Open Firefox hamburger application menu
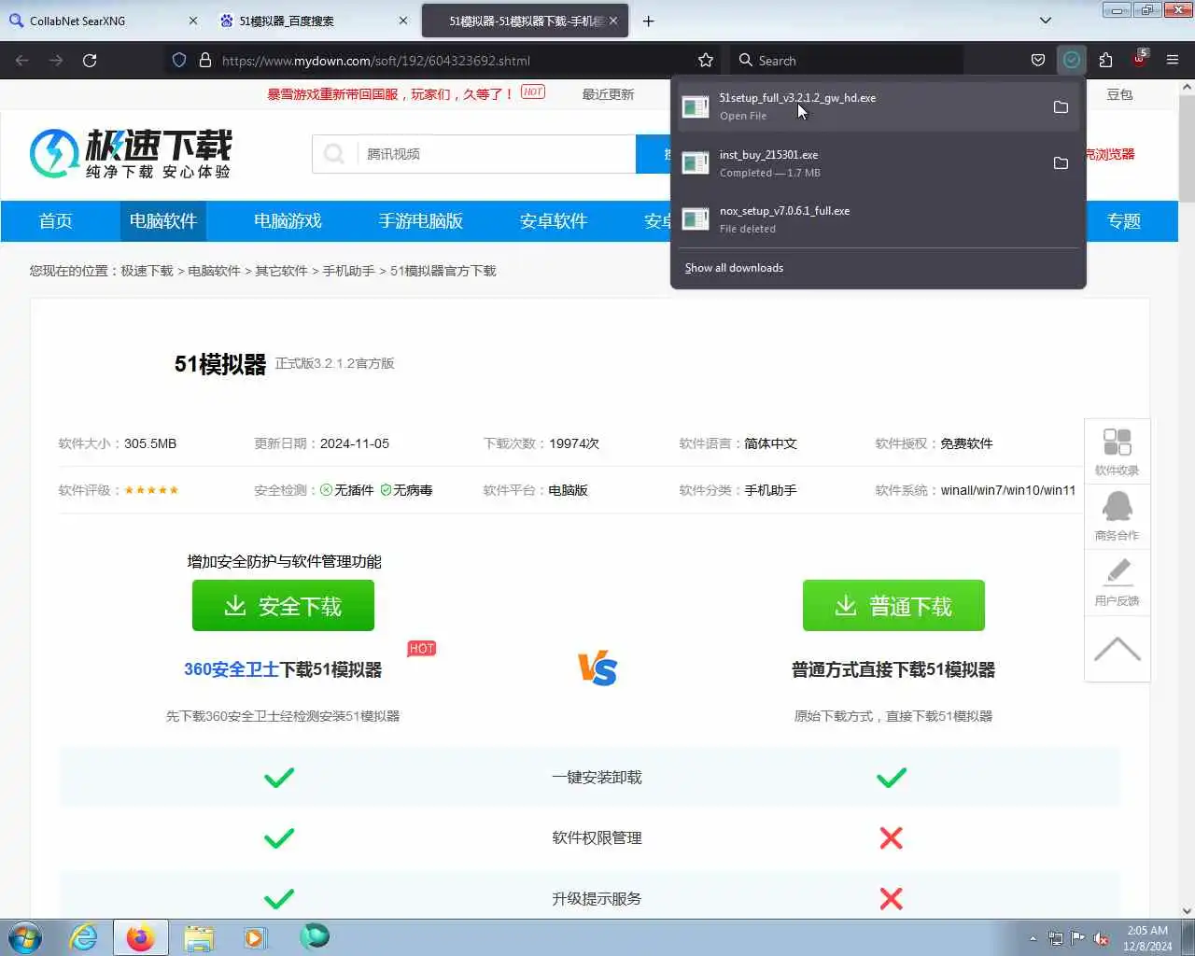1195x956 pixels. (1173, 60)
